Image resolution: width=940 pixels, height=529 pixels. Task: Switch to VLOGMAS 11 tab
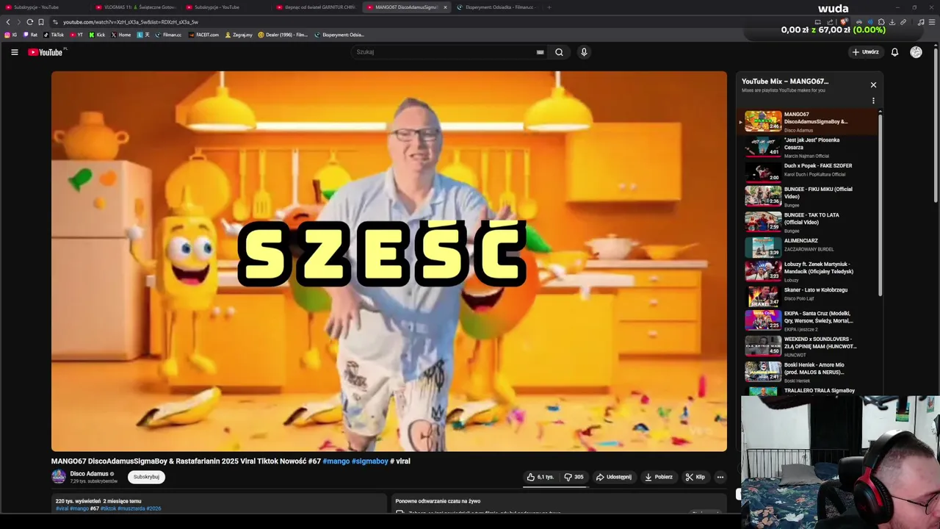click(x=136, y=7)
